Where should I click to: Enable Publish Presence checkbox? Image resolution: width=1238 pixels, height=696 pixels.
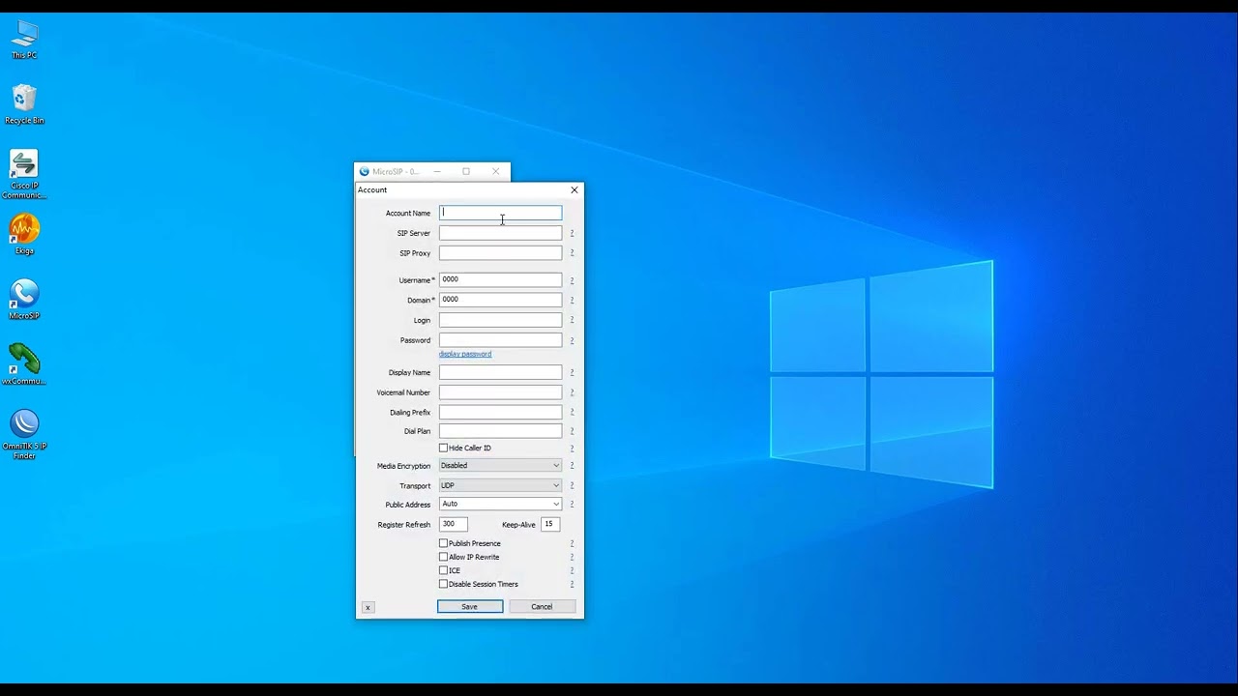(444, 543)
